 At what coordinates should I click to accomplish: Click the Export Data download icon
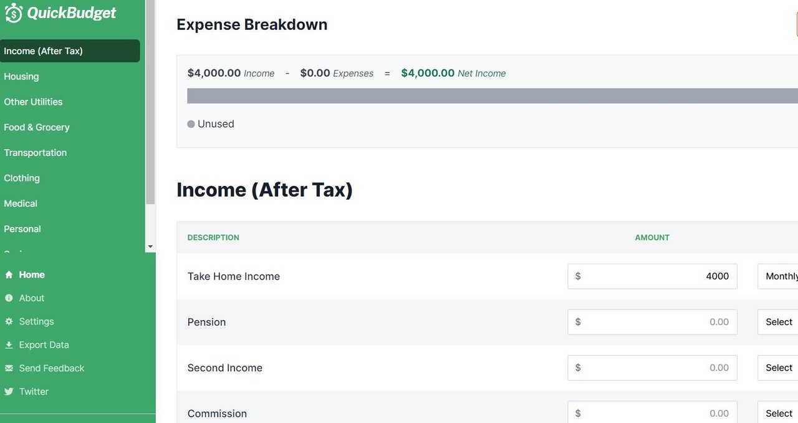9,345
